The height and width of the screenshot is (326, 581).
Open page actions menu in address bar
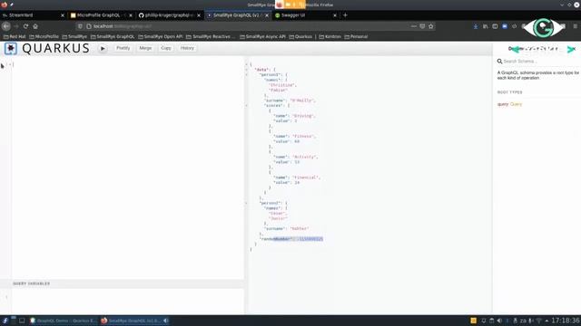(x=414, y=26)
